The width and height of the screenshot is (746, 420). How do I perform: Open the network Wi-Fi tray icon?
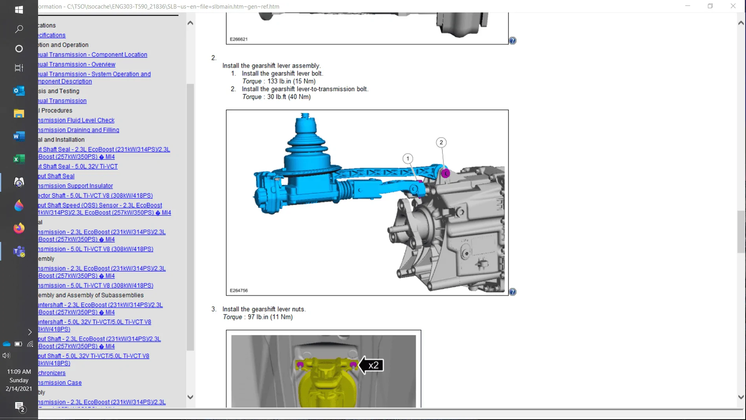(30, 344)
